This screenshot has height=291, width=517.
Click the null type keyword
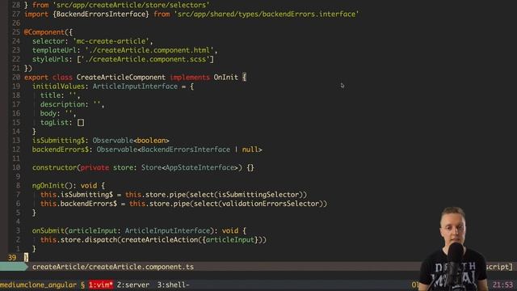click(x=250, y=150)
